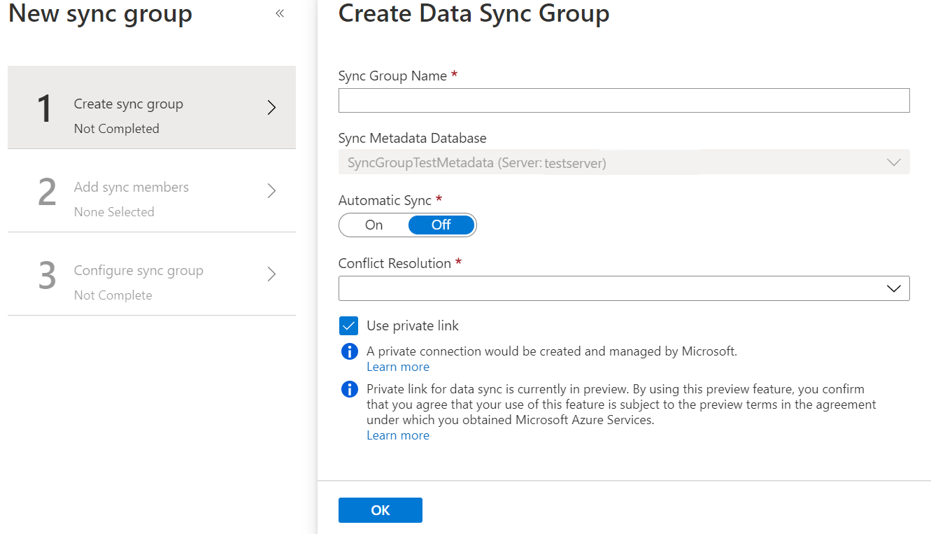Click chevron arrow beside Create sync group
The width and height of the screenshot is (931, 534).
272,107
